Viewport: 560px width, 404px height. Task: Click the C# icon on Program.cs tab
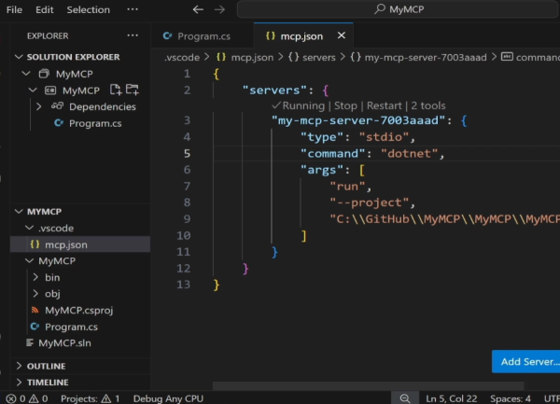click(x=167, y=35)
